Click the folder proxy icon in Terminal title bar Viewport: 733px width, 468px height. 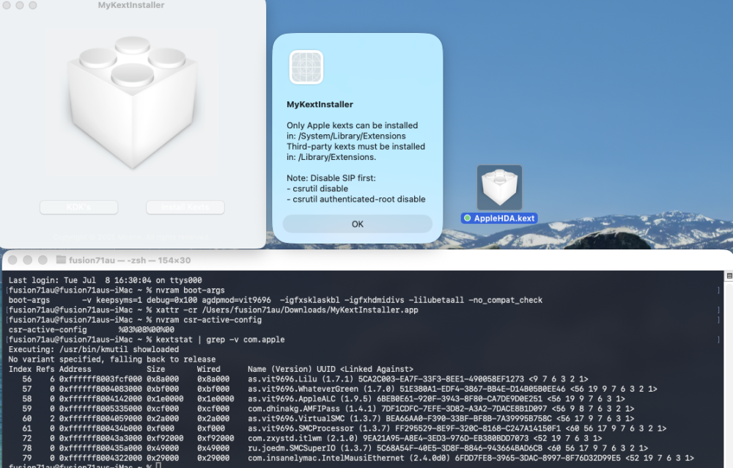click(x=61, y=260)
